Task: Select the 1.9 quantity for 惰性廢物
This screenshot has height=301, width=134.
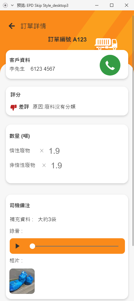Action: 54,151
